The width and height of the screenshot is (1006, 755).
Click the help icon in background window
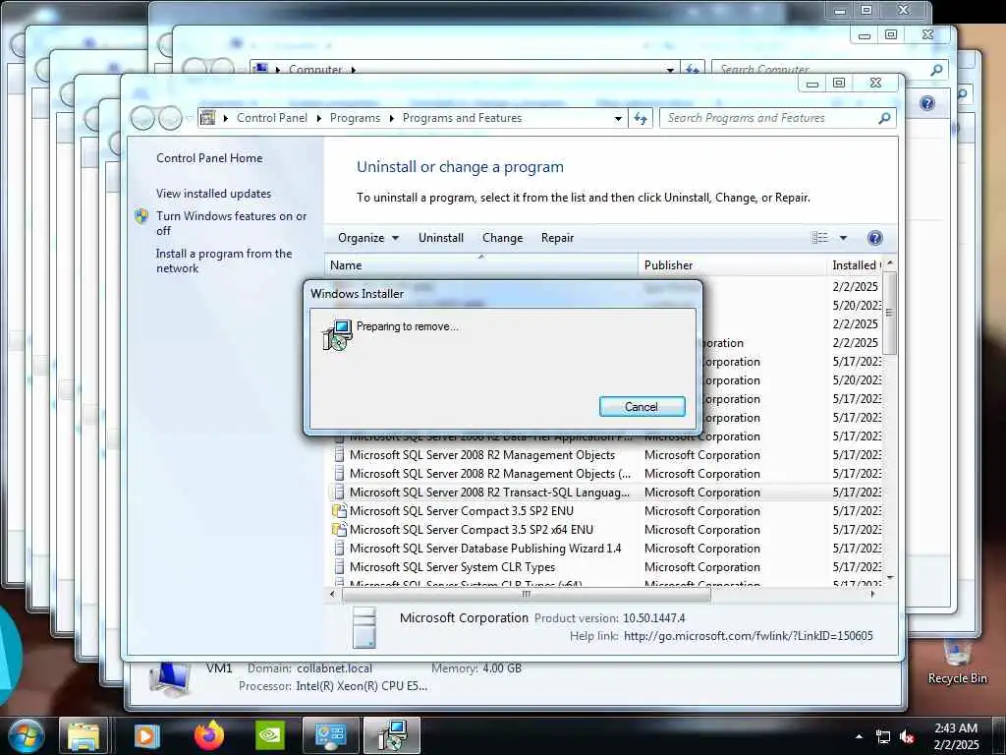point(927,103)
